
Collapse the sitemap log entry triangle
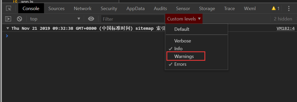pyautogui.click(x=8, y=28)
